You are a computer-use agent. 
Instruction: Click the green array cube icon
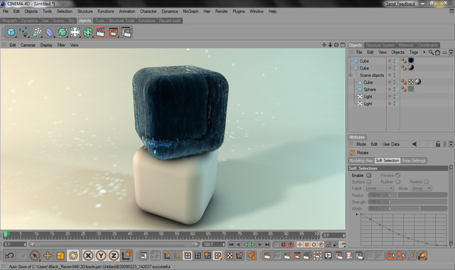coord(62,32)
